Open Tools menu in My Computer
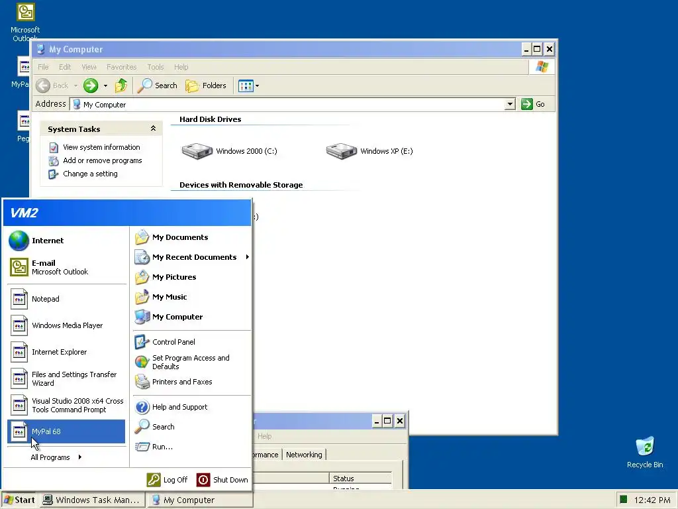The image size is (678, 509). (x=155, y=67)
